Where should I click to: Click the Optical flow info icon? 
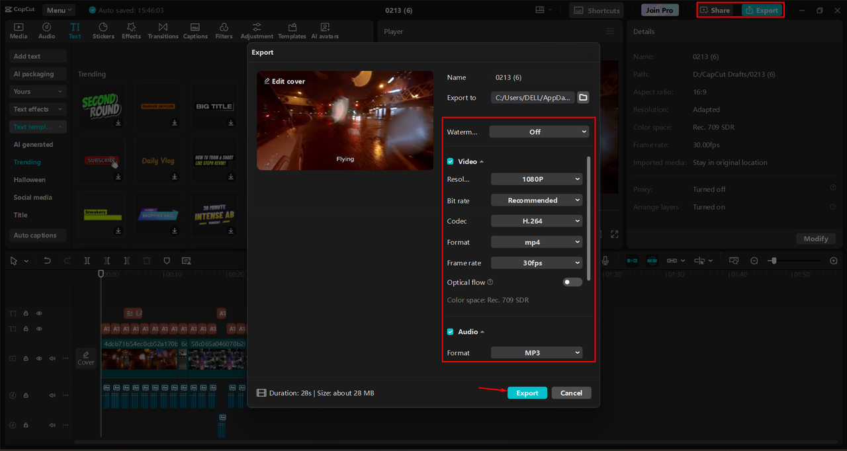point(490,282)
